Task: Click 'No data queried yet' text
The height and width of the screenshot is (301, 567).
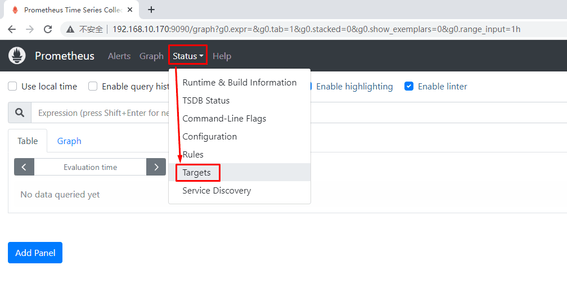Action: [60, 194]
